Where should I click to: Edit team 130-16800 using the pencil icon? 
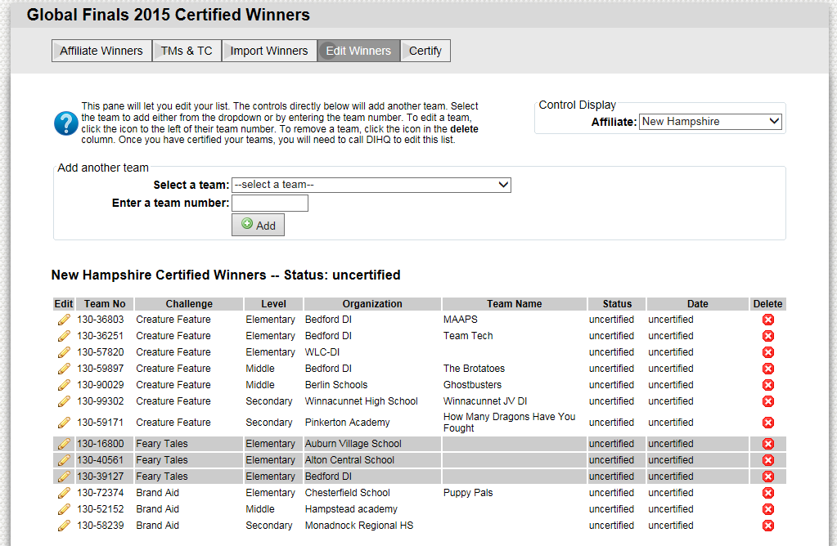[64, 444]
